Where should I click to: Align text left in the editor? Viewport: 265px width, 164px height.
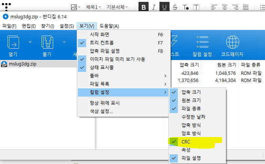click(x=214, y=7)
